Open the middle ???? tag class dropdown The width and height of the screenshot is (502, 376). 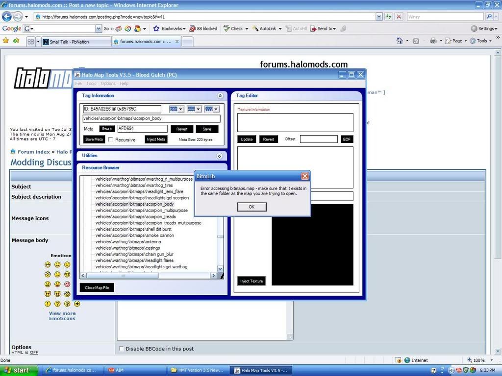[198, 109]
